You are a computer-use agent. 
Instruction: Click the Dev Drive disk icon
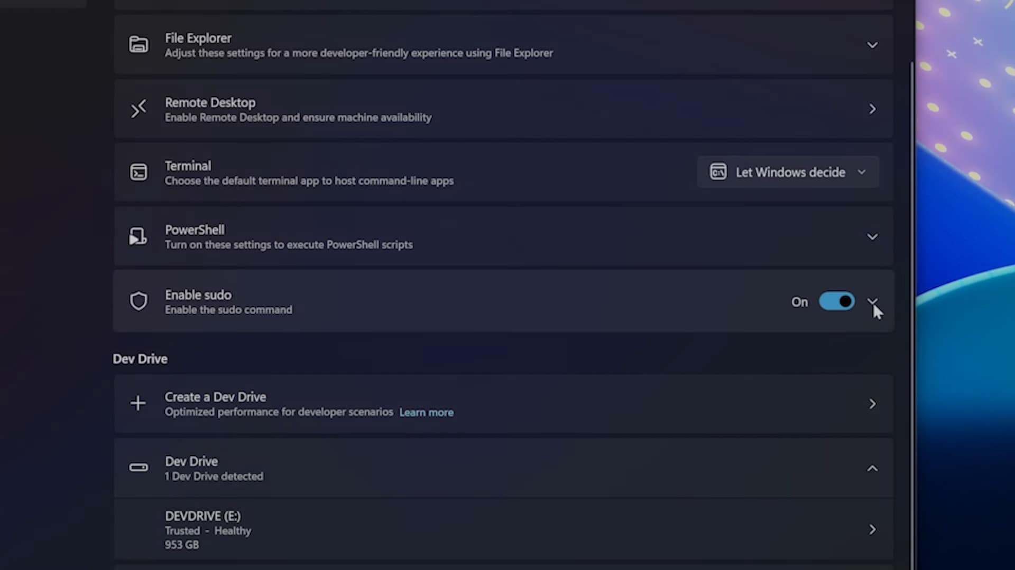pos(139,468)
